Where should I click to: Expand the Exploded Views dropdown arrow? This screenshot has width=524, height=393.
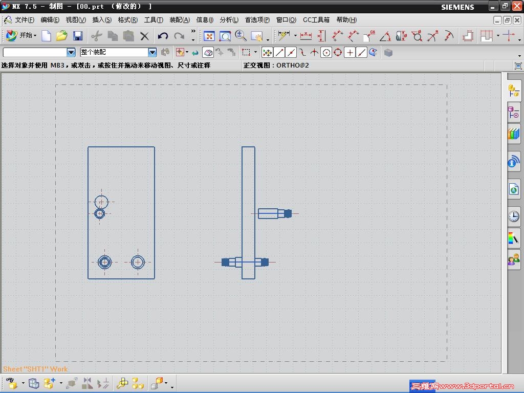coord(166,383)
